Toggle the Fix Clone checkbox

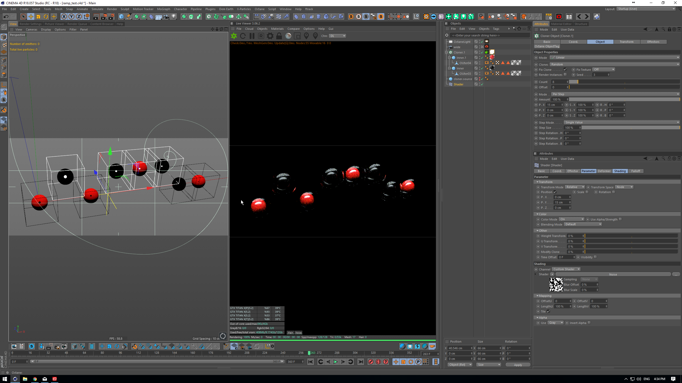[x=565, y=69]
